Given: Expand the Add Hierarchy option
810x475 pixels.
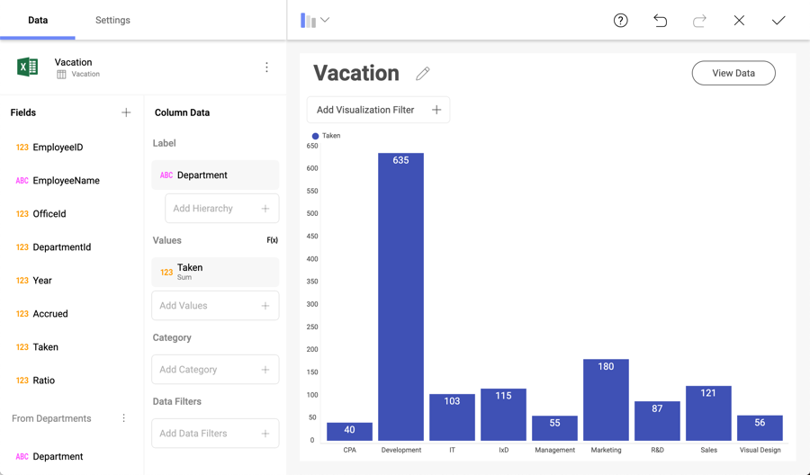Looking at the screenshot, I should click(x=221, y=209).
